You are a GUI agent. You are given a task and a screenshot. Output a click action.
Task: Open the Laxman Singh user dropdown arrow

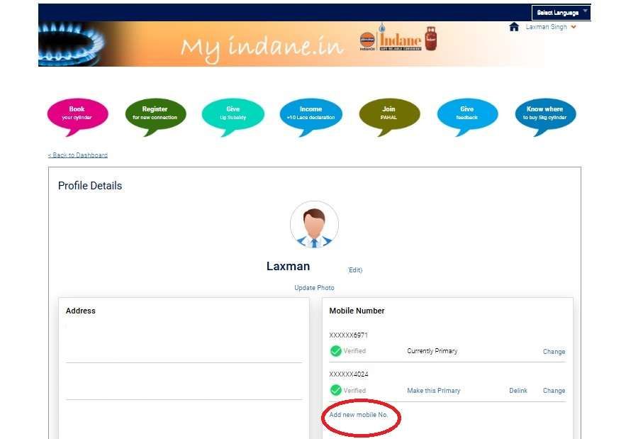point(574,27)
